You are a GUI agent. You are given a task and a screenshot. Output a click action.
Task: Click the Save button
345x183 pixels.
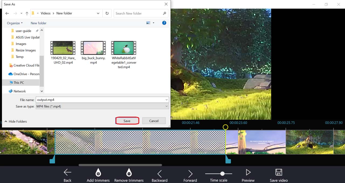(x=127, y=121)
